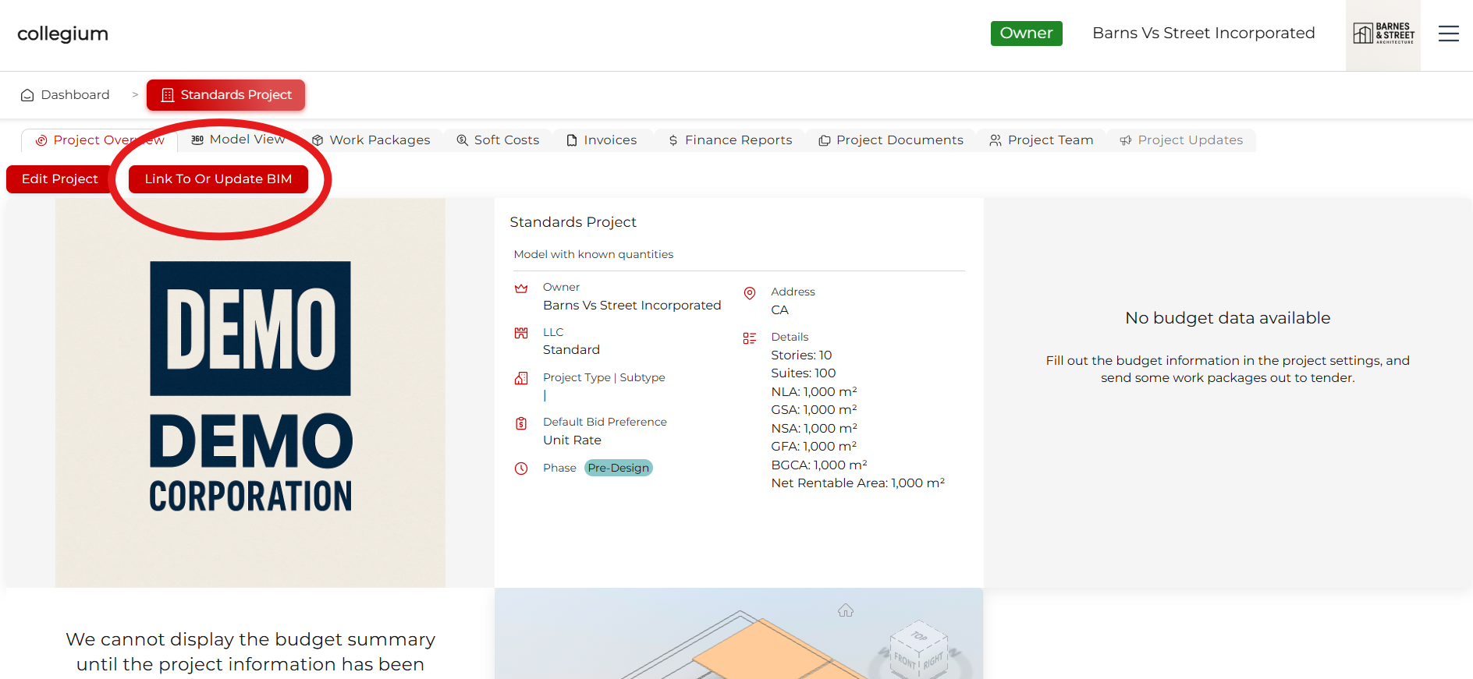Click the cube icon beside Work Packages
Image resolution: width=1473 pixels, height=679 pixels.
click(318, 140)
